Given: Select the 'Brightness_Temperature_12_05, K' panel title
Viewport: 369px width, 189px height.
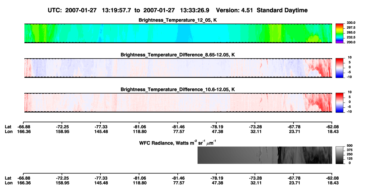Looking at the screenshot, I should click(178, 20).
